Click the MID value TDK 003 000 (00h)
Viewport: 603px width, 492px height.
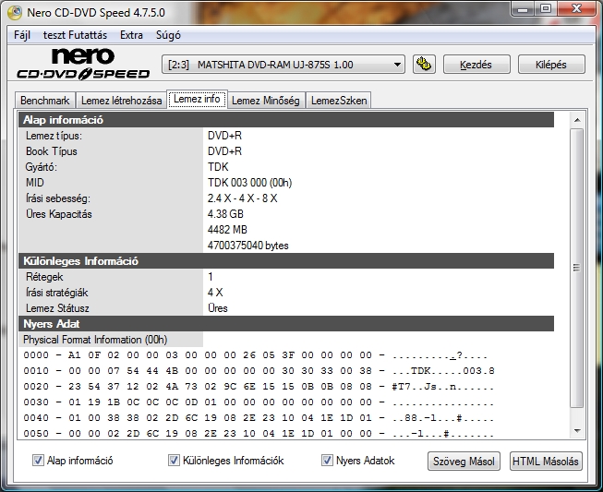click(x=249, y=183)
